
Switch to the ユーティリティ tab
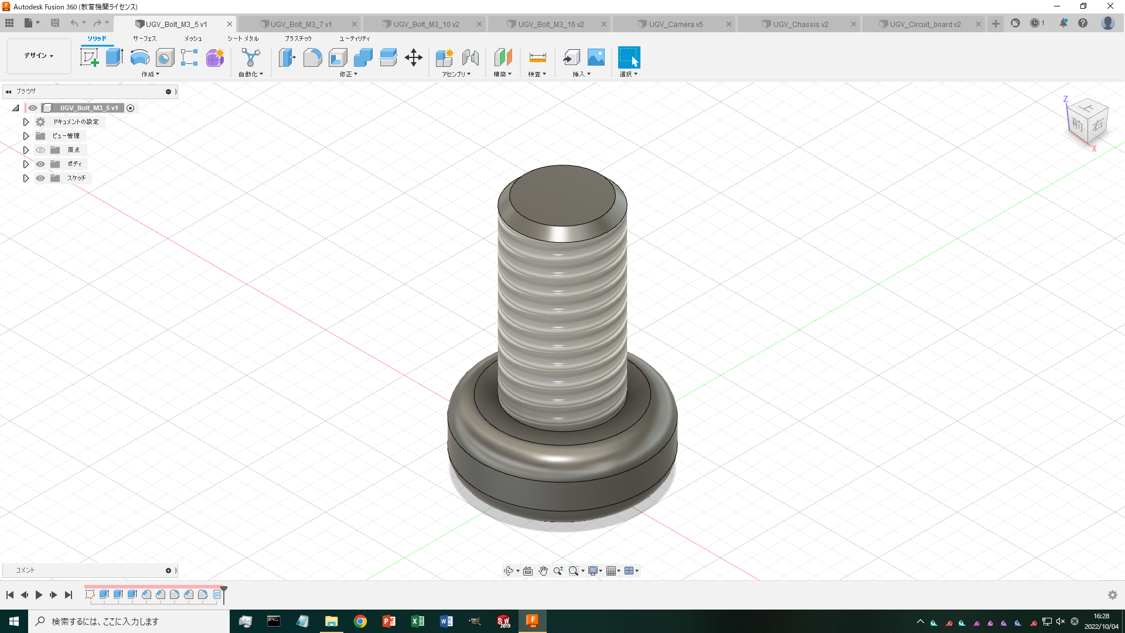pyautogui.click(x=354, y=39)
